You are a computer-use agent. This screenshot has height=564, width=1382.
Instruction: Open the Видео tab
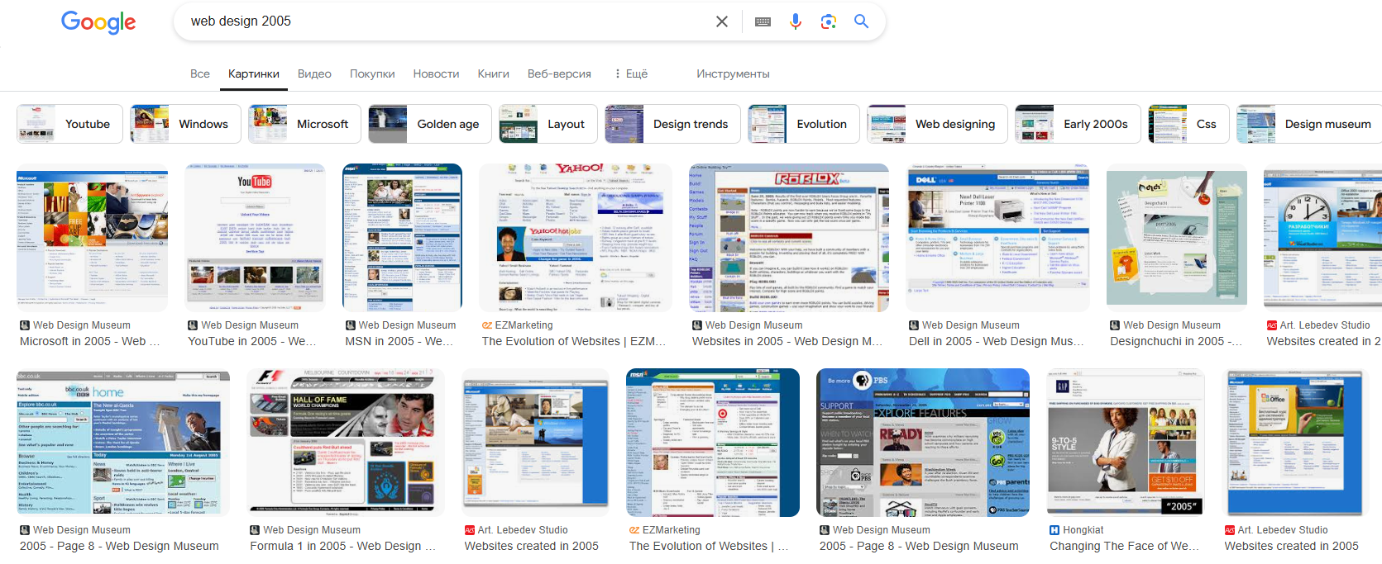point(314,73)
